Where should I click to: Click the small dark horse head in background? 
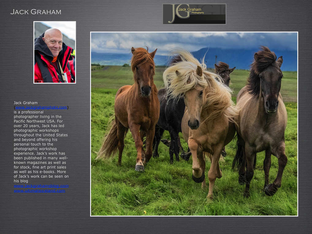(x=224, y=72)
